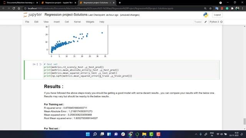Open Chrome three-dot menu
This screenshot has width=246, height=138.
click(243, 8)
